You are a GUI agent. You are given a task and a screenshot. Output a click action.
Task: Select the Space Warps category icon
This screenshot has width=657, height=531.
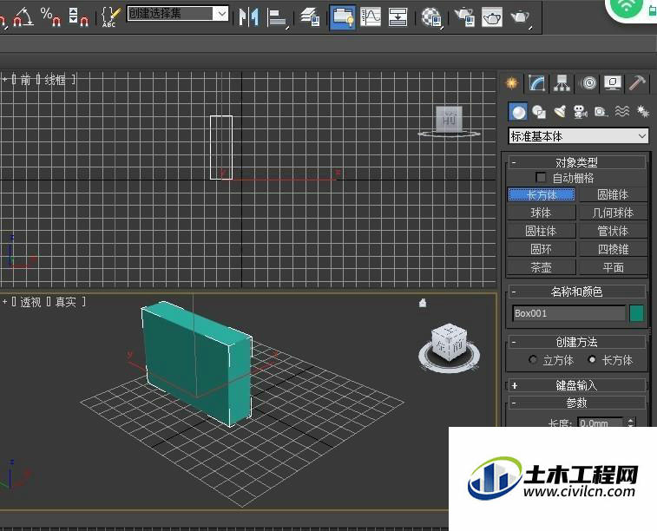[621, 112]
